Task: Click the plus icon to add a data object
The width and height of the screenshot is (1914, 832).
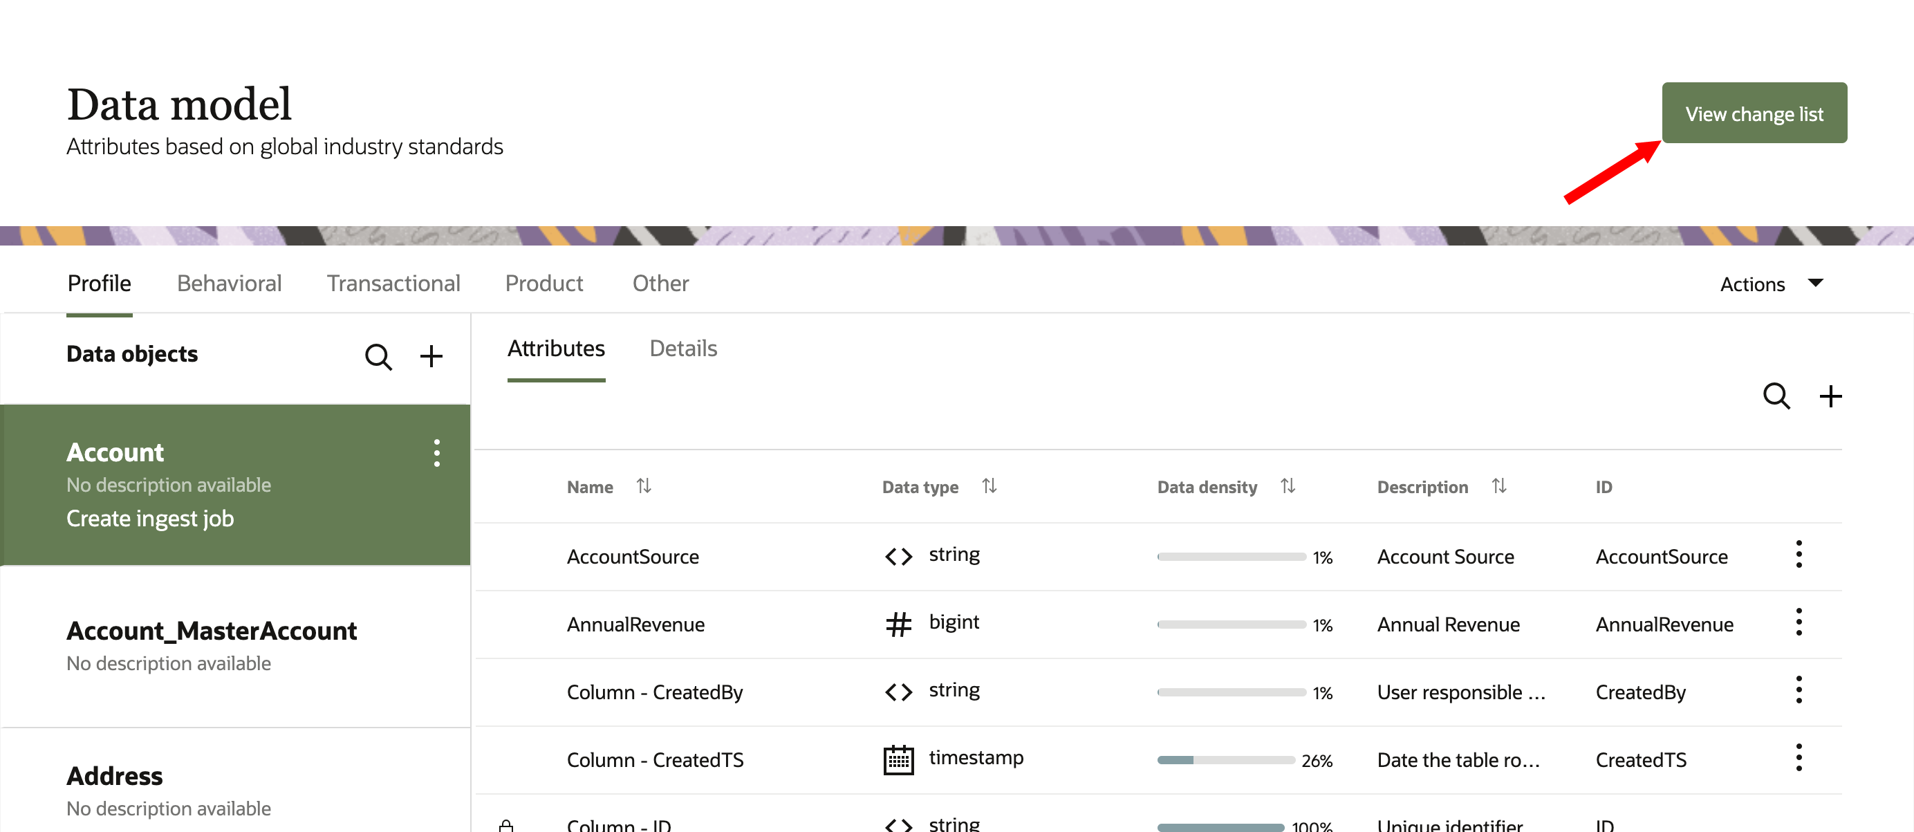Action: coord(431,357)
